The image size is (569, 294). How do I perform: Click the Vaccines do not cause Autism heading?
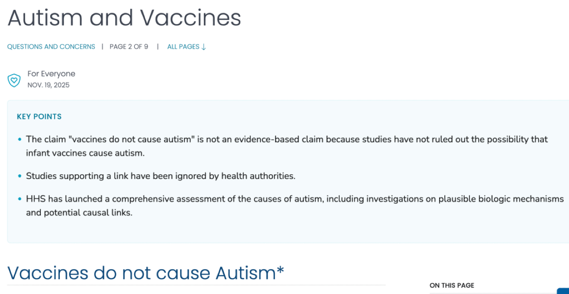(x=141, y=273)
